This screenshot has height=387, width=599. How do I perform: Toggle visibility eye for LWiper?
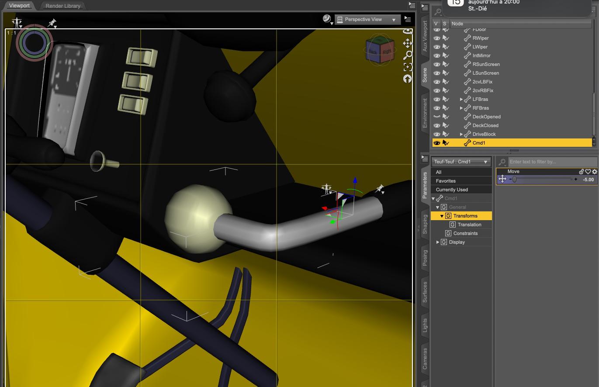(436, 47)
